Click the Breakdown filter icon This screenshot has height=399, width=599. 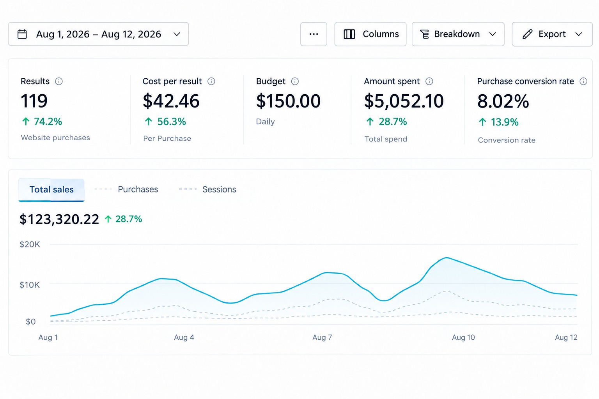[424, 34]
